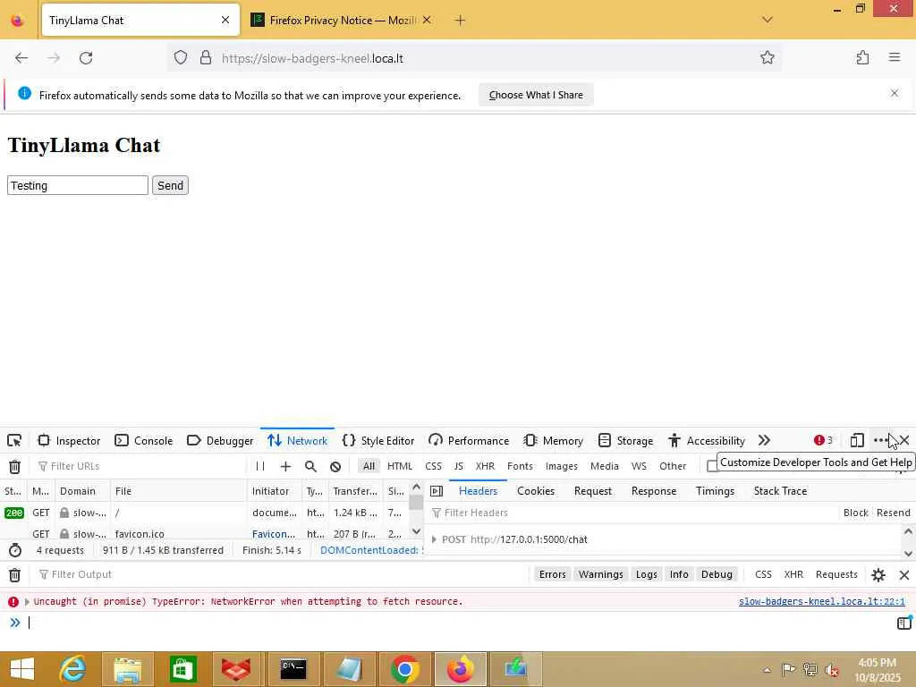Expand more devtools tabs chevron
Screen dimensions: 916x687
(764, 440)
